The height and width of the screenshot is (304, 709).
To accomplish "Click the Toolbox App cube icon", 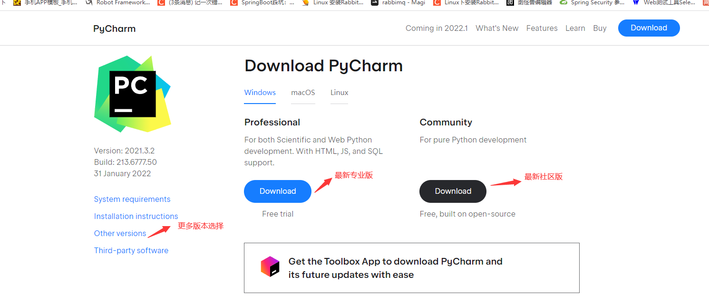I will pos(270,266).
